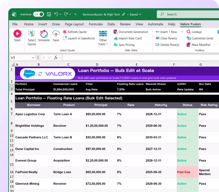This screenshot has width=219, height=192.
Task: Click the Select Quote grid icon
Action: [31, 33]
